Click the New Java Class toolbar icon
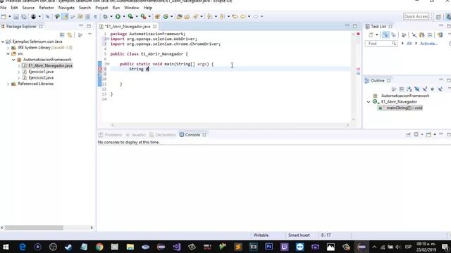This screenshot has width=451, height=253. pyautogui.click(x=166, y=17)
